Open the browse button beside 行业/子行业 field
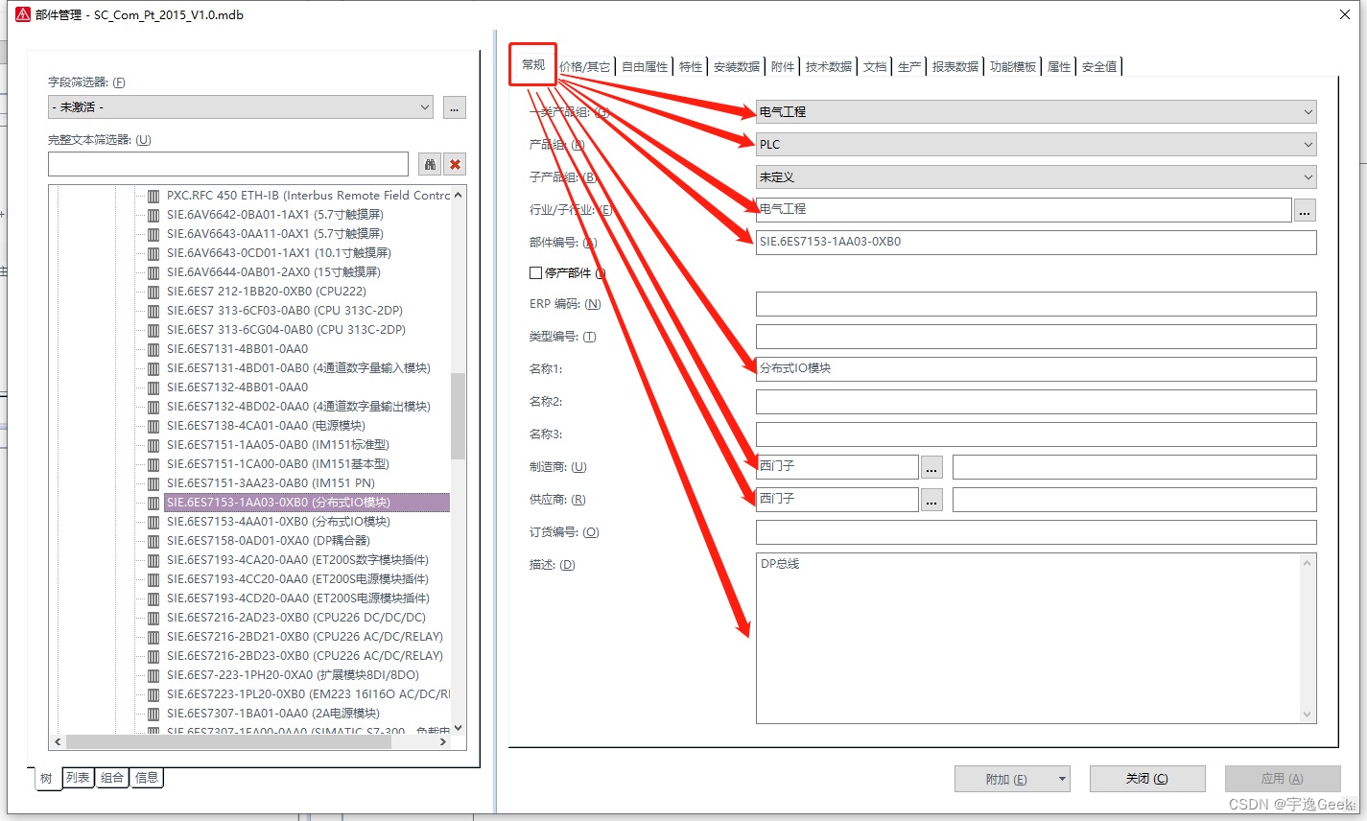The width and height of the screenshot is (1367, 821). 1305,210
